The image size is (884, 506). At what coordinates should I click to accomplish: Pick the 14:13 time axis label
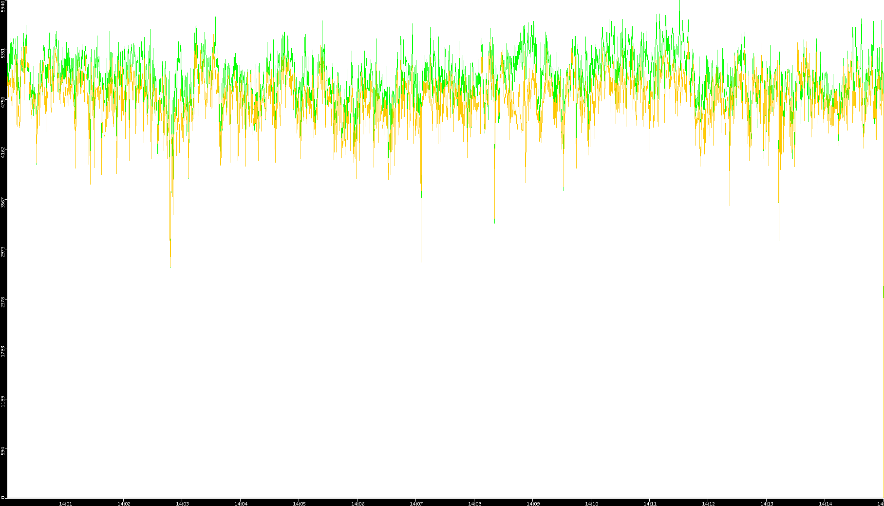[x=767, y=504]
